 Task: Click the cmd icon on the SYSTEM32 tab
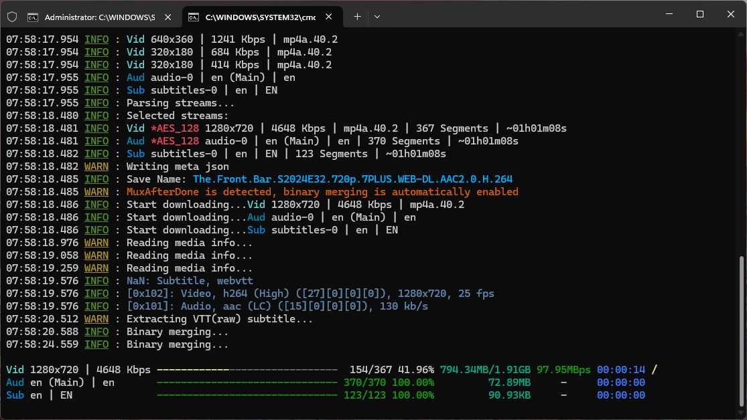[194, 17]
